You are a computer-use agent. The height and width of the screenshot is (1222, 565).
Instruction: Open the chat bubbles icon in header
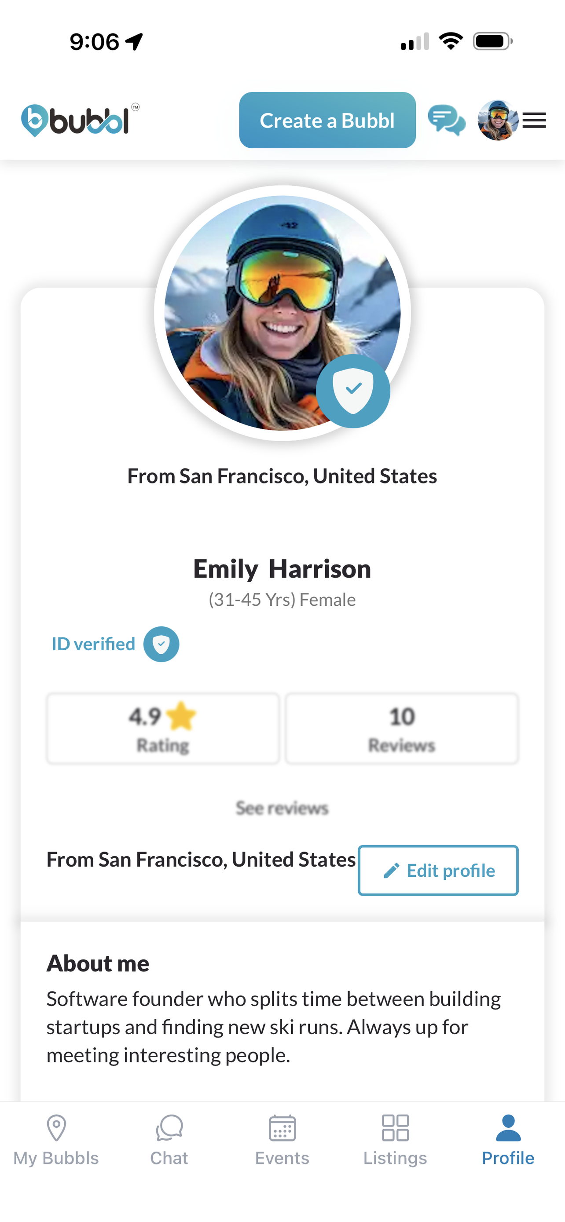pos(446,121)
